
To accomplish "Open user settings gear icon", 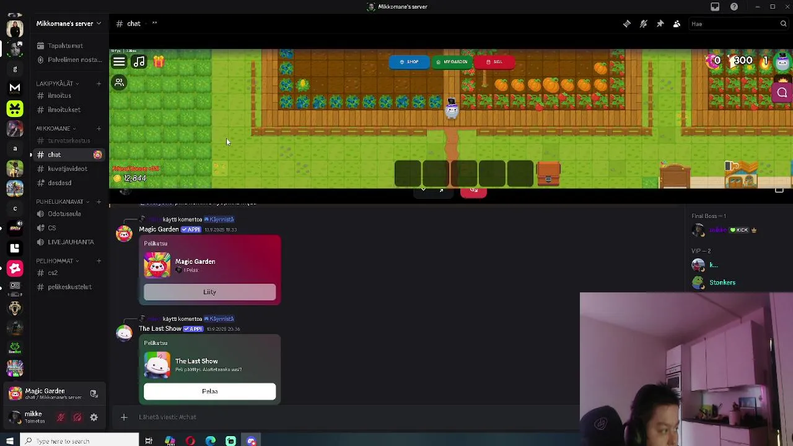I will 94,418.
